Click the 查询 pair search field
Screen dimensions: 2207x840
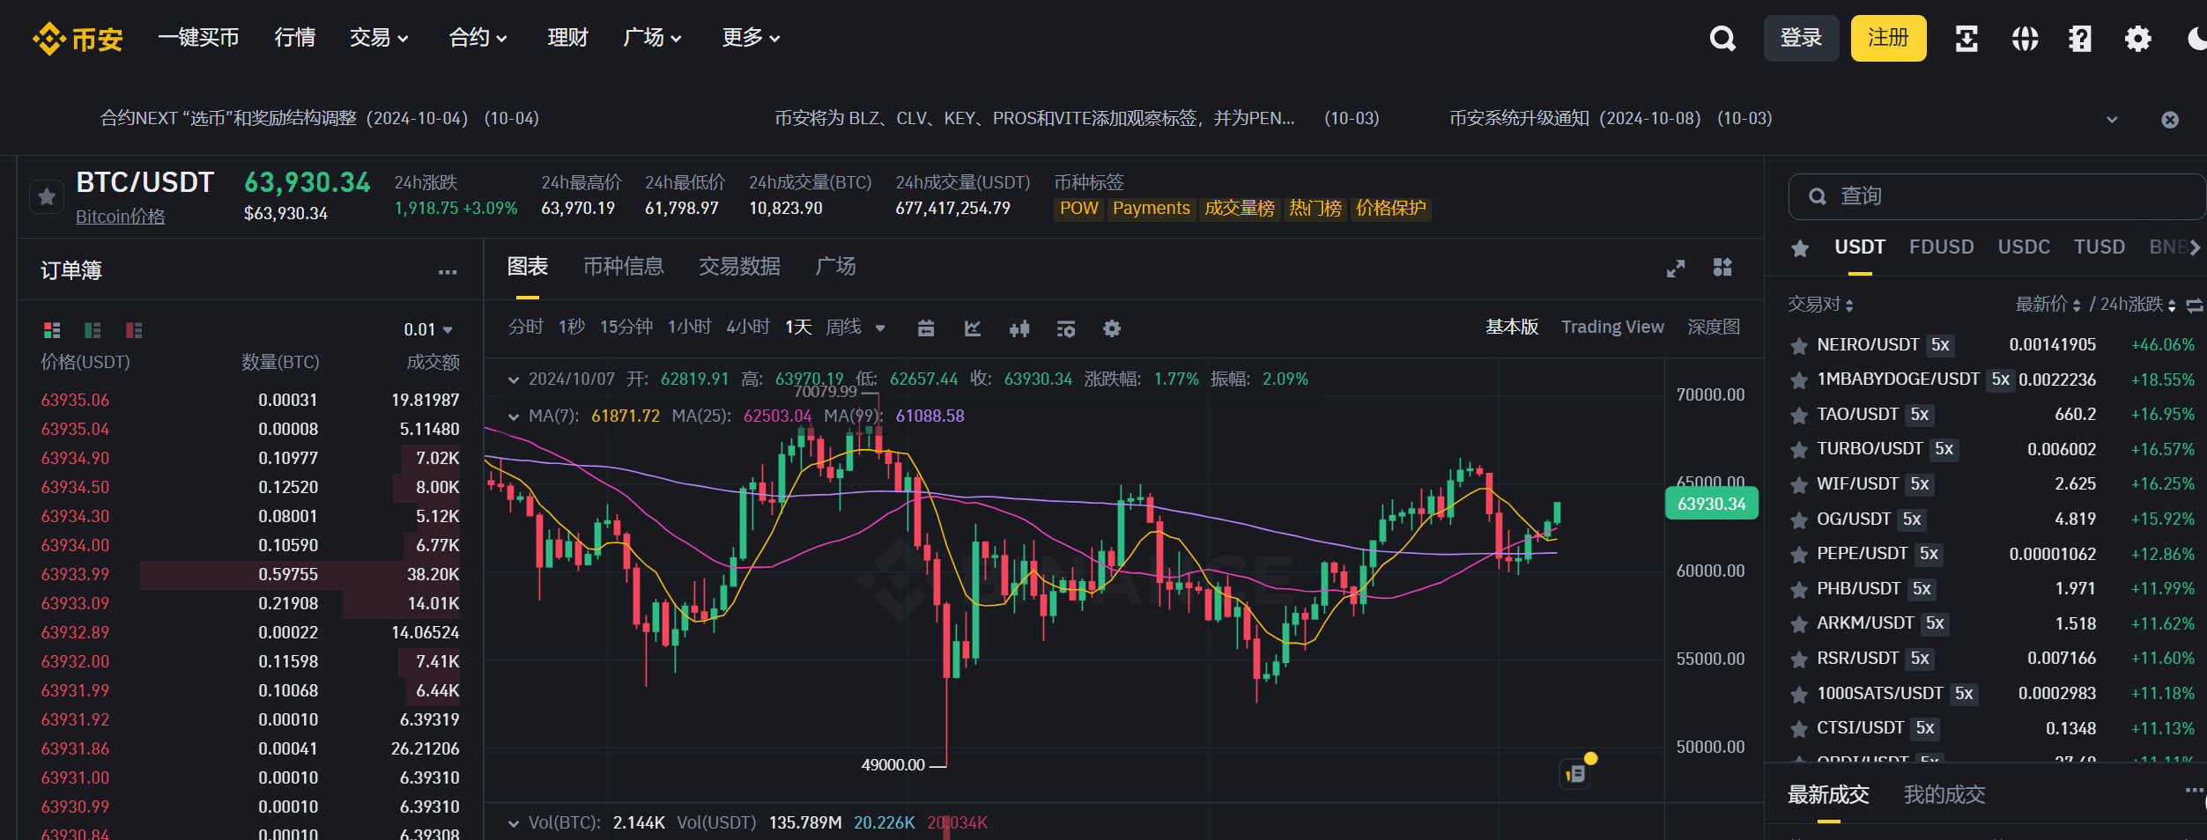tap(1998, 196)
